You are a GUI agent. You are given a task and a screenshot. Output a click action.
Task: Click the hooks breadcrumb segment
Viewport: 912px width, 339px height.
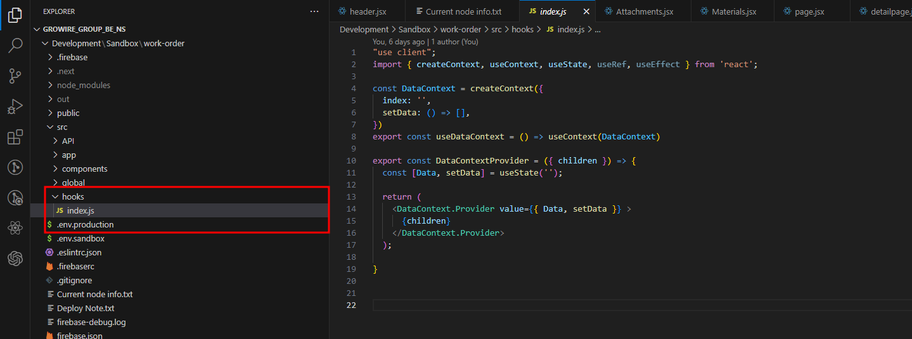523,30
